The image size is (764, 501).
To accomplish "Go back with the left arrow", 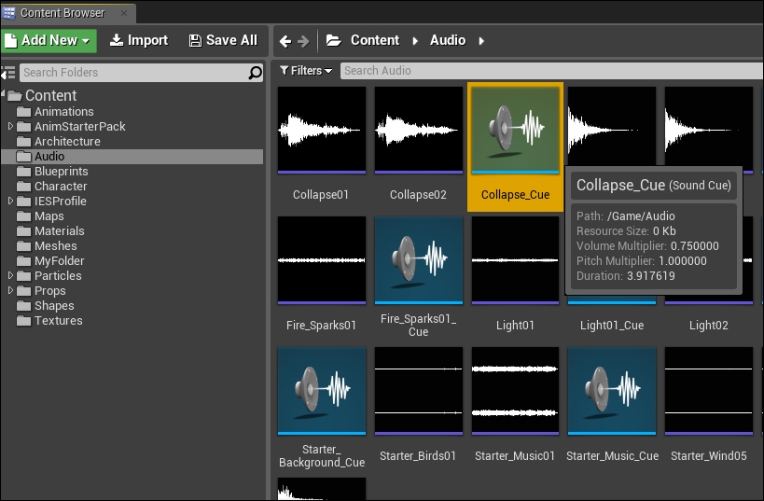I will pyautogui.click(x=285, y=41).
